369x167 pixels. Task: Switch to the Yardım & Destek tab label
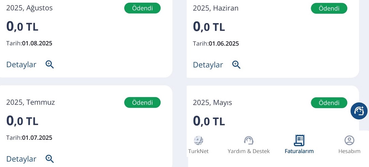point(249,151)
